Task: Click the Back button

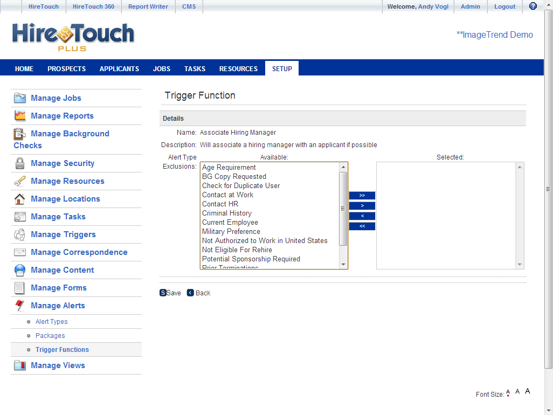Action: [198, 293]
